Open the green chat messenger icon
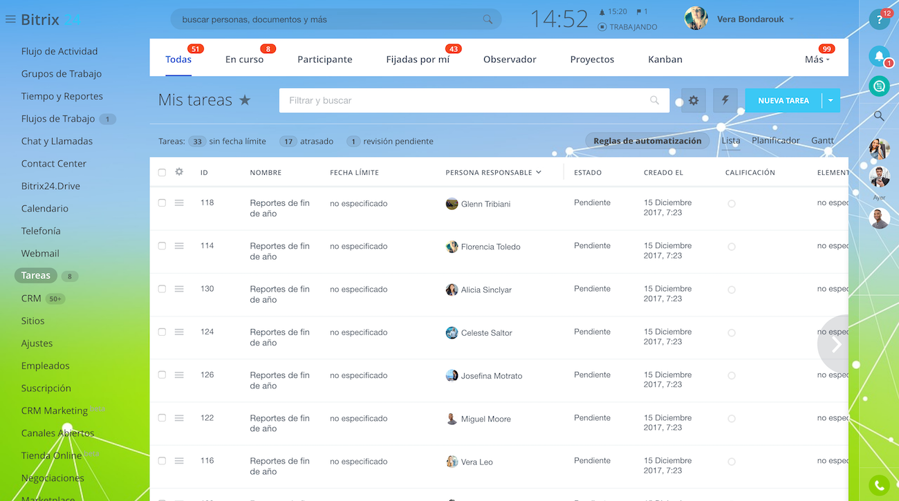 [879, 86]
